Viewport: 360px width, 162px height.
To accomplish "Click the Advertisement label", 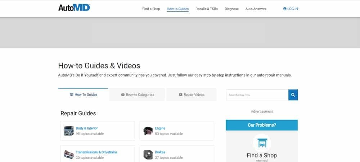I will tap(262, 112).
